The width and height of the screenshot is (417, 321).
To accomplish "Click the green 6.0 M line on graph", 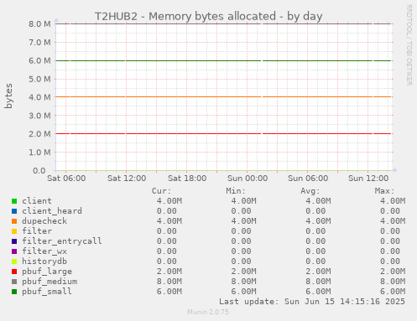I will point(224,60).
